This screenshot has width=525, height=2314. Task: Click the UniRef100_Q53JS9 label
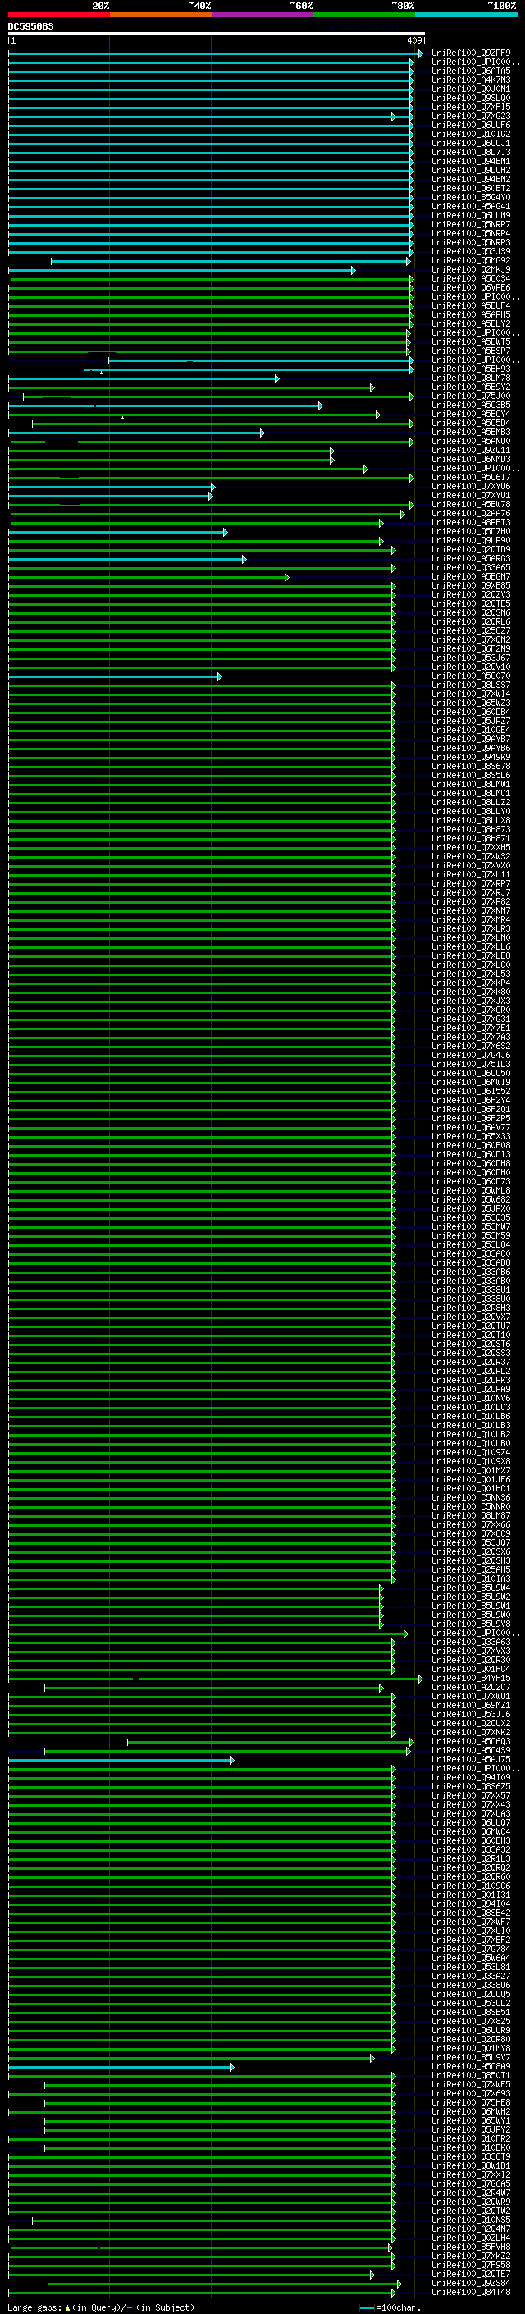click(470, 251)
